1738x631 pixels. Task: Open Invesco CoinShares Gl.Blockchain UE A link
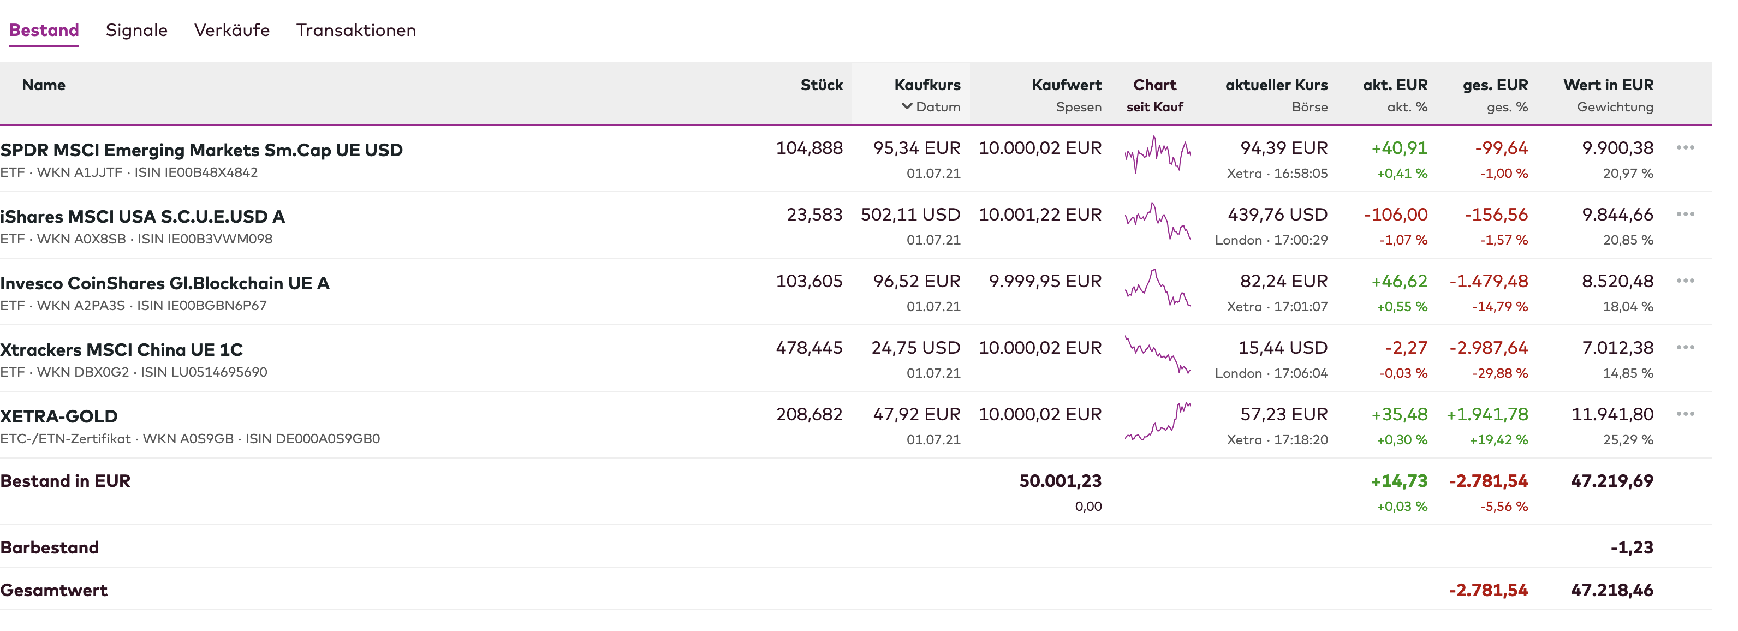click(165, 283)
